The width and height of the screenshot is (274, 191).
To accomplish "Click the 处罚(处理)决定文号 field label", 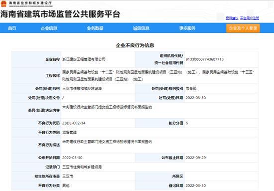I will point(44,98).
